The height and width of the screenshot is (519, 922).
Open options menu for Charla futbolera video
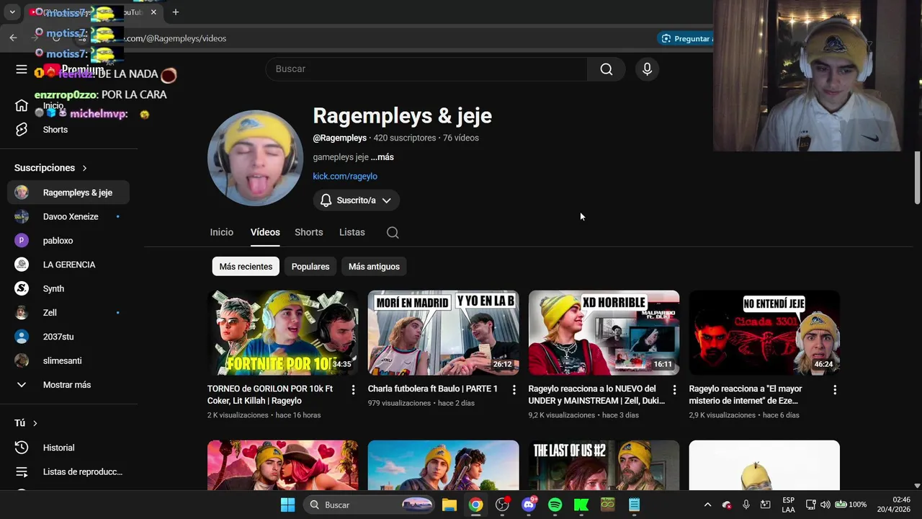point(514,389)
